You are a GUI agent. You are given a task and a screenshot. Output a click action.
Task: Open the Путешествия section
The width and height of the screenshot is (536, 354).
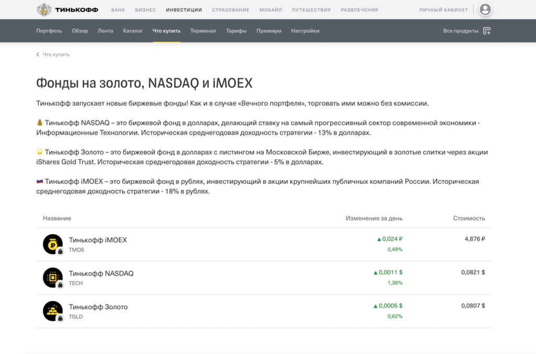click(311, 10)
